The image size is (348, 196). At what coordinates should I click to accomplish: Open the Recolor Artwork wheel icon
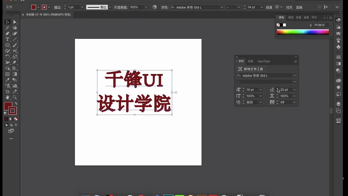[x=155, y=7]
